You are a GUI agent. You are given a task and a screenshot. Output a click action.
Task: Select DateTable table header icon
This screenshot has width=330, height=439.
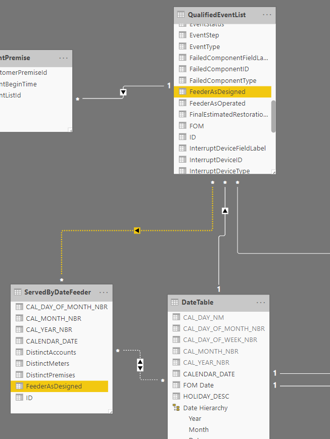click(x=174, y=302)
